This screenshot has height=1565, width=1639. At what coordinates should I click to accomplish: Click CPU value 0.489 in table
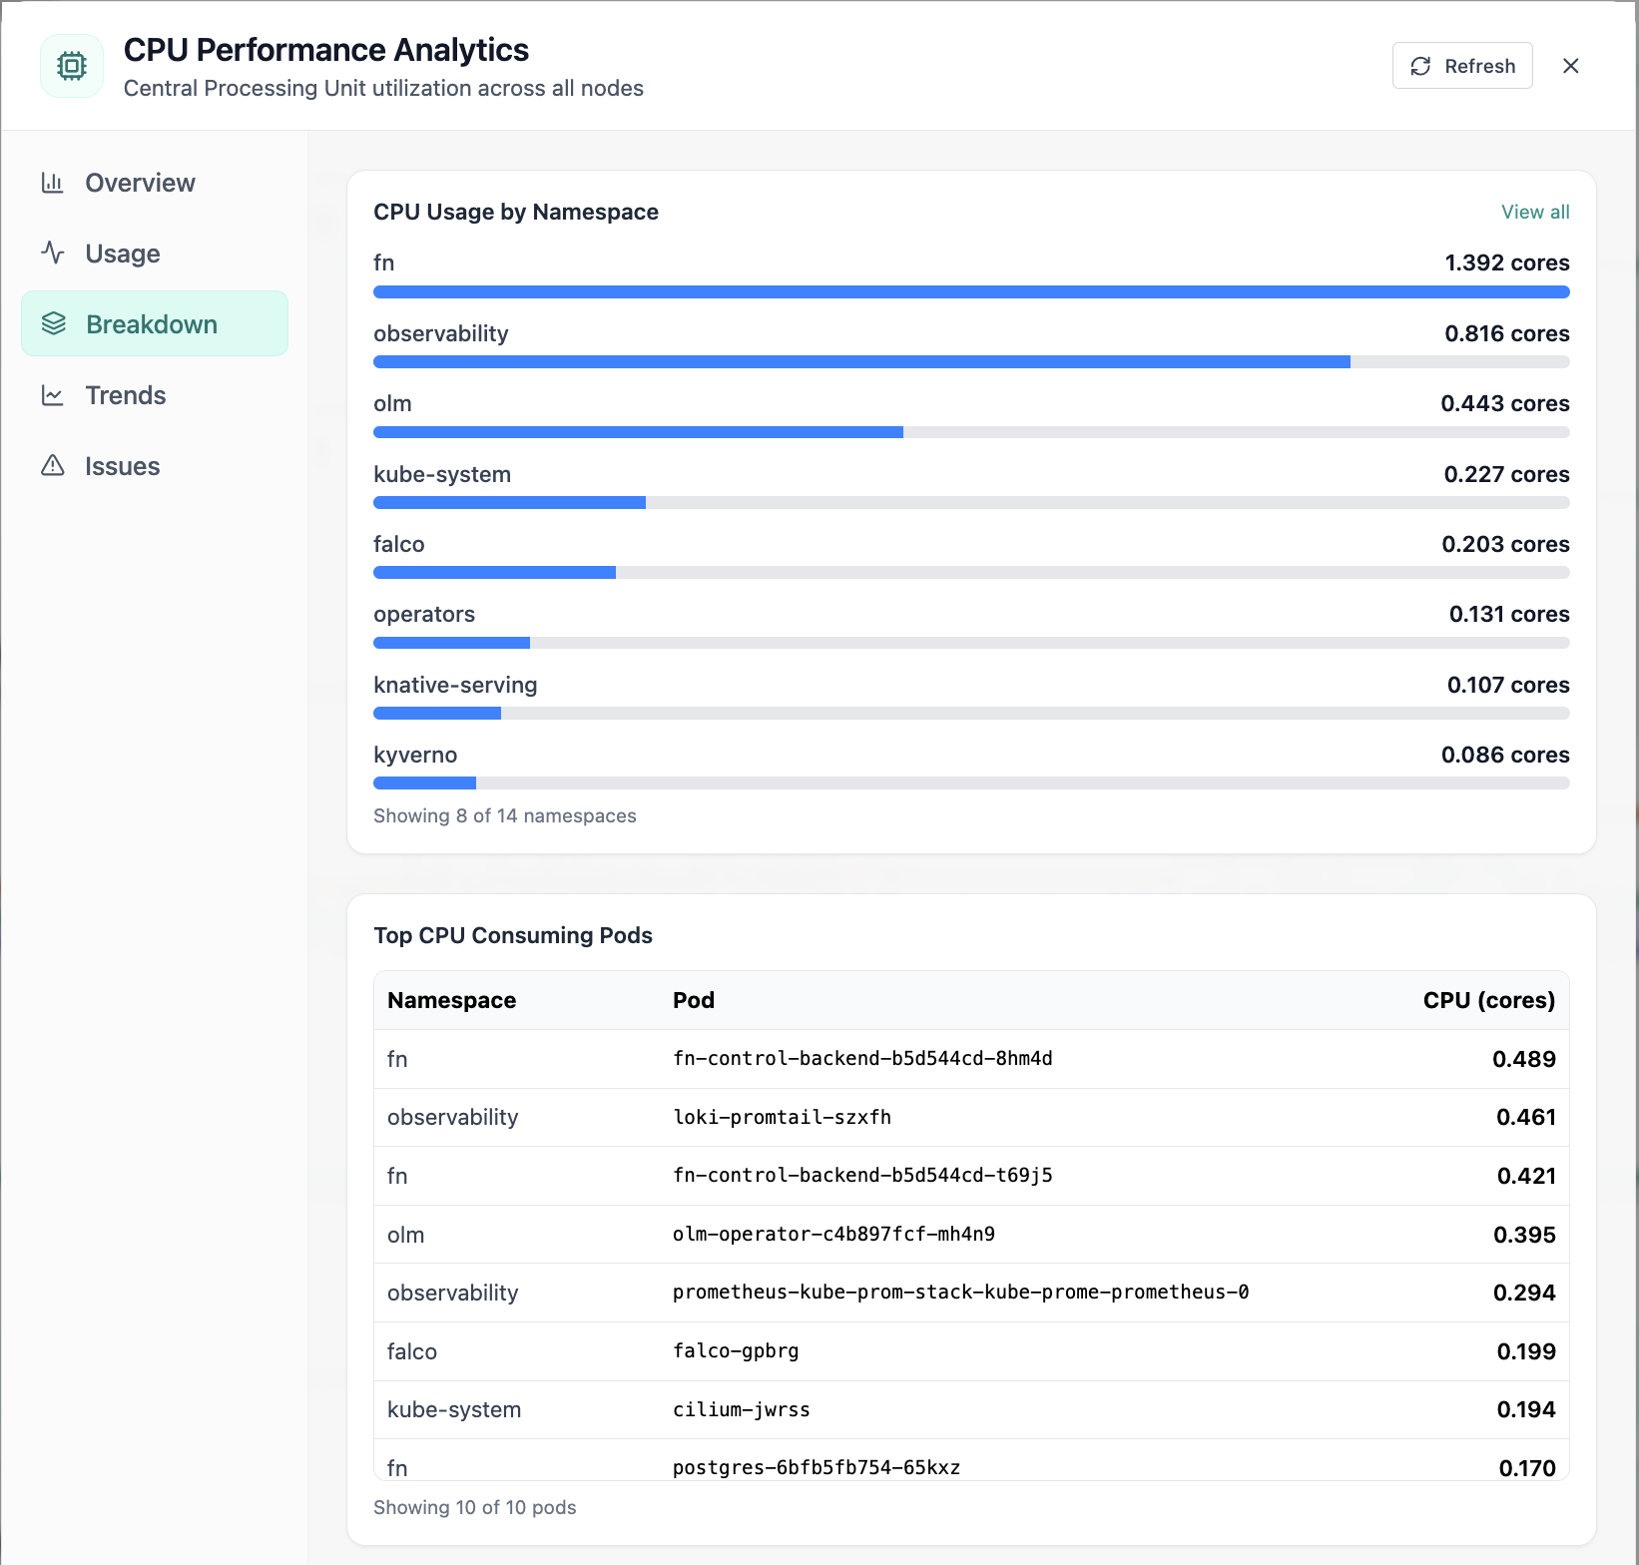[1523, 1059]
